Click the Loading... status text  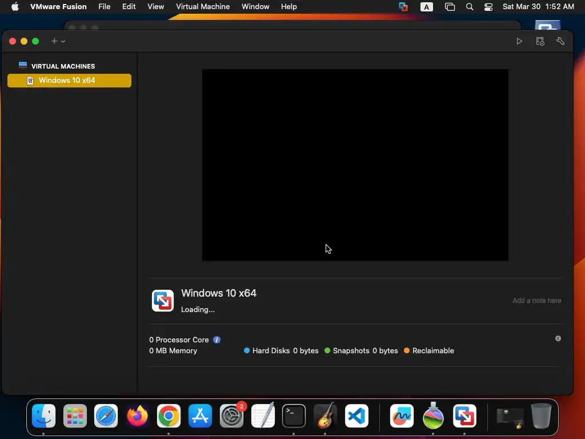click(198, 309)
